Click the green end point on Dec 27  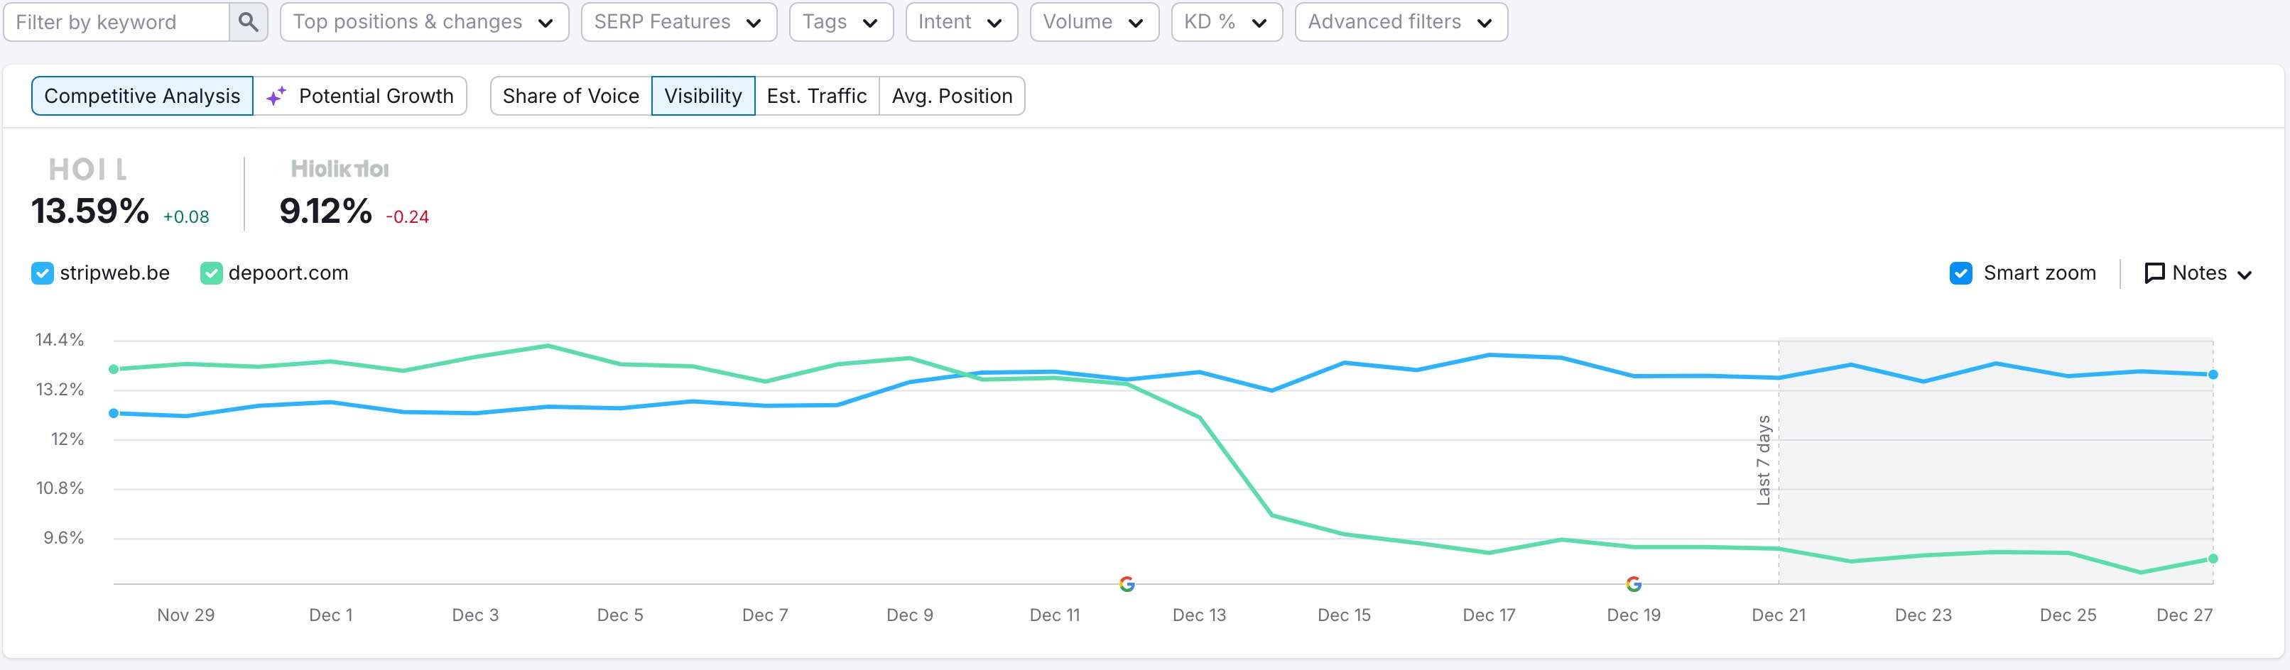[2213, 559]
